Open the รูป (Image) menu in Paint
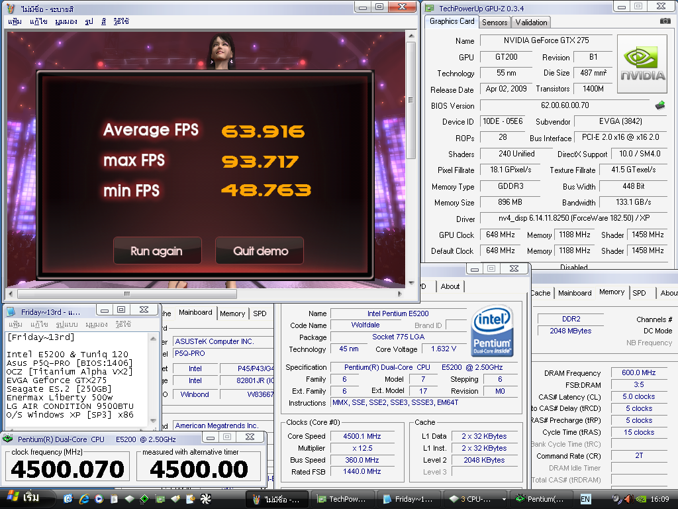 pos(89,21)
